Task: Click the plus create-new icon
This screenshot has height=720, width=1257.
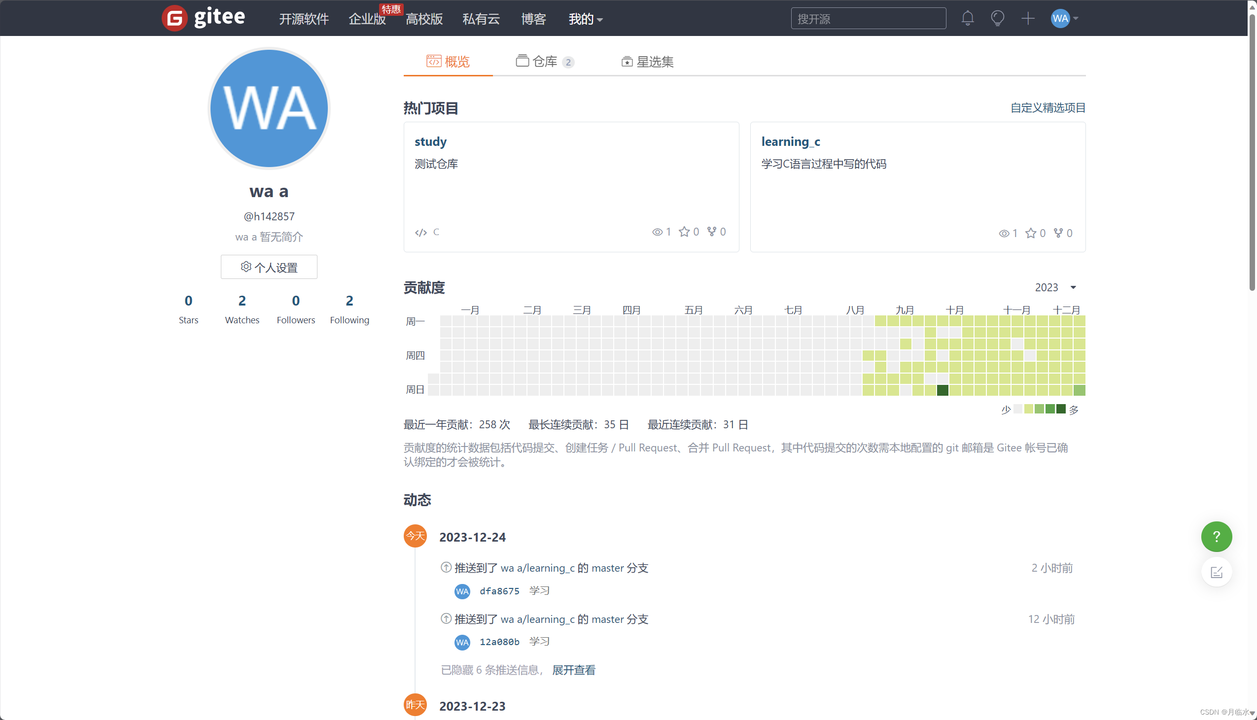Action: 1028,18
